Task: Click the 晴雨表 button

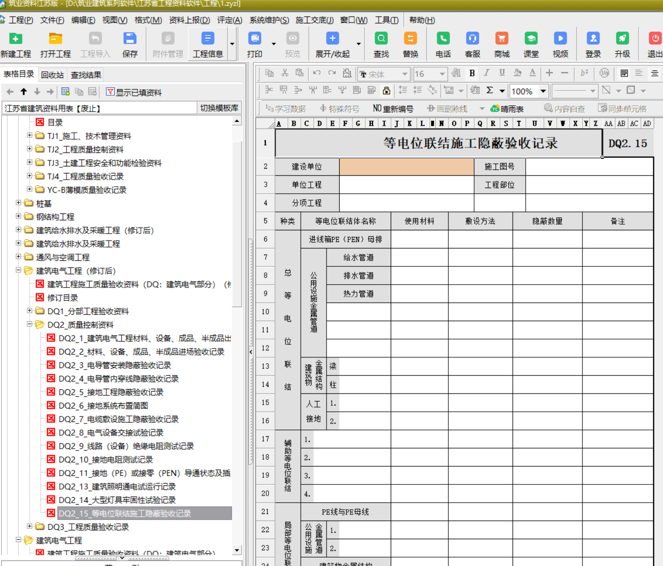Action: pyautogui.click(x=507, y=109)
